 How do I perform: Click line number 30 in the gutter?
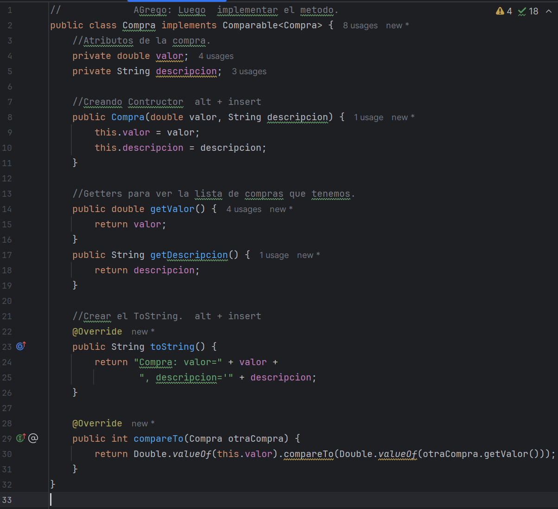[x=7, y=454]
